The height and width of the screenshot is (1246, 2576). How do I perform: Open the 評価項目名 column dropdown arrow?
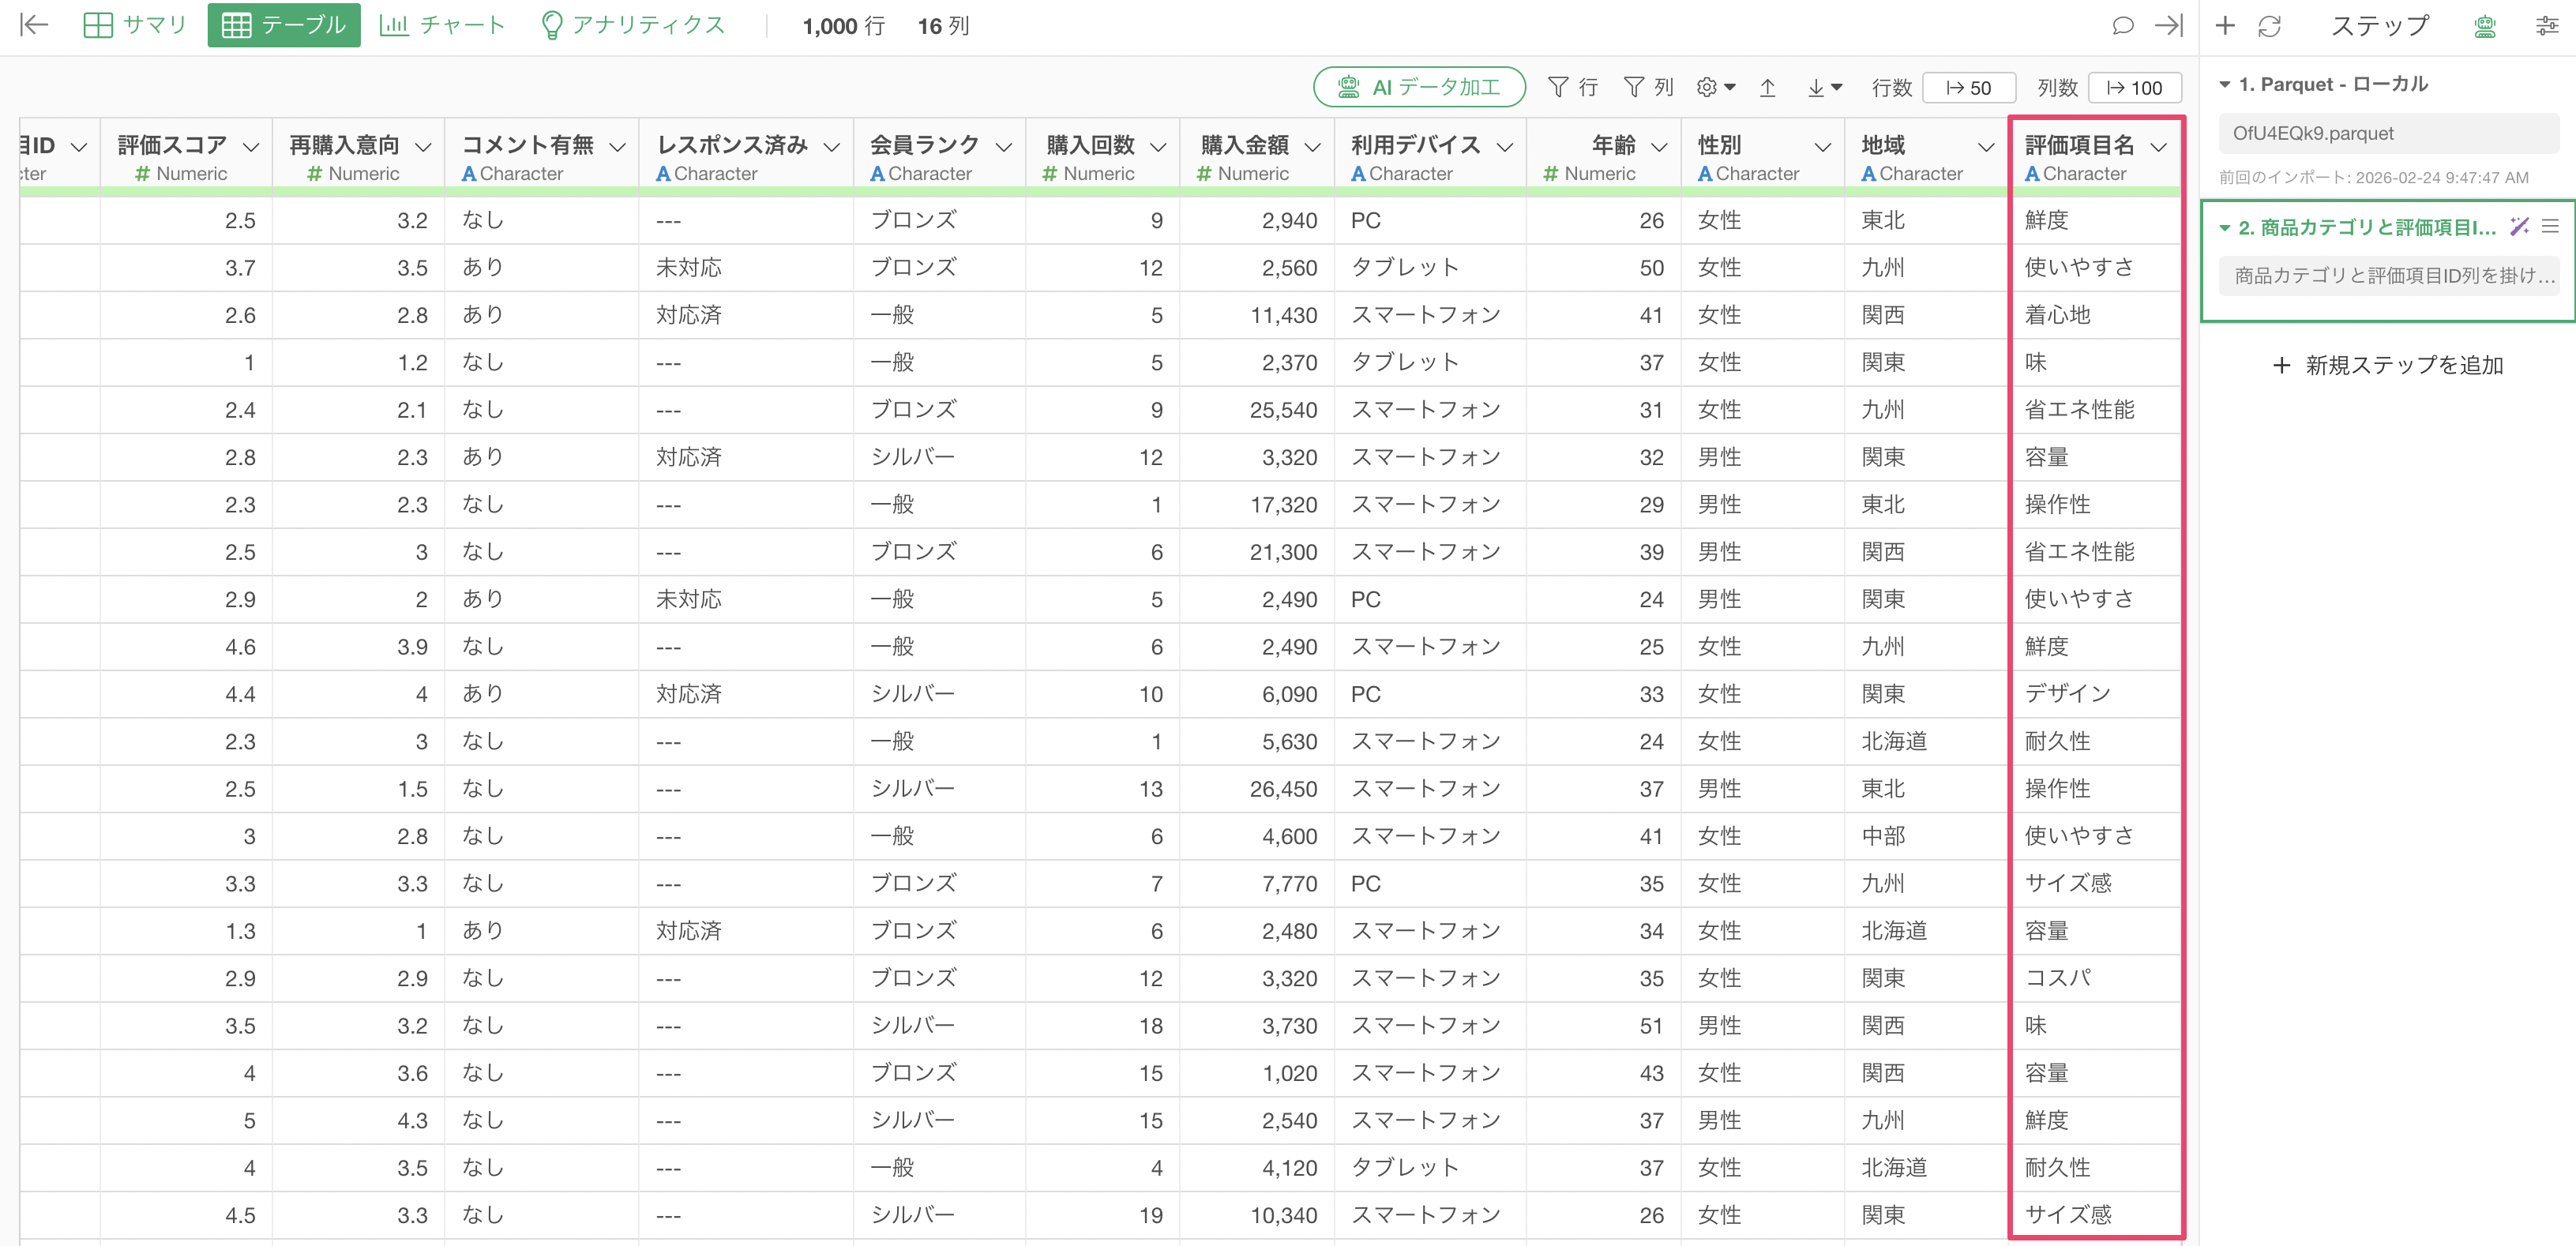tap(2158, 147)
